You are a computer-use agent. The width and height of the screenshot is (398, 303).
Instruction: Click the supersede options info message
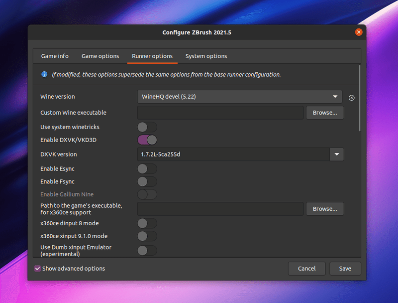(166, 74)
